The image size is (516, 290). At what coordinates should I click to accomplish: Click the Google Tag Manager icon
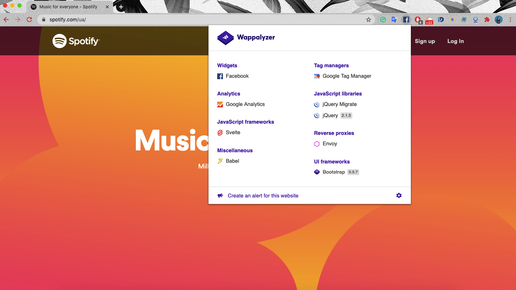click(x=317, y=76)
